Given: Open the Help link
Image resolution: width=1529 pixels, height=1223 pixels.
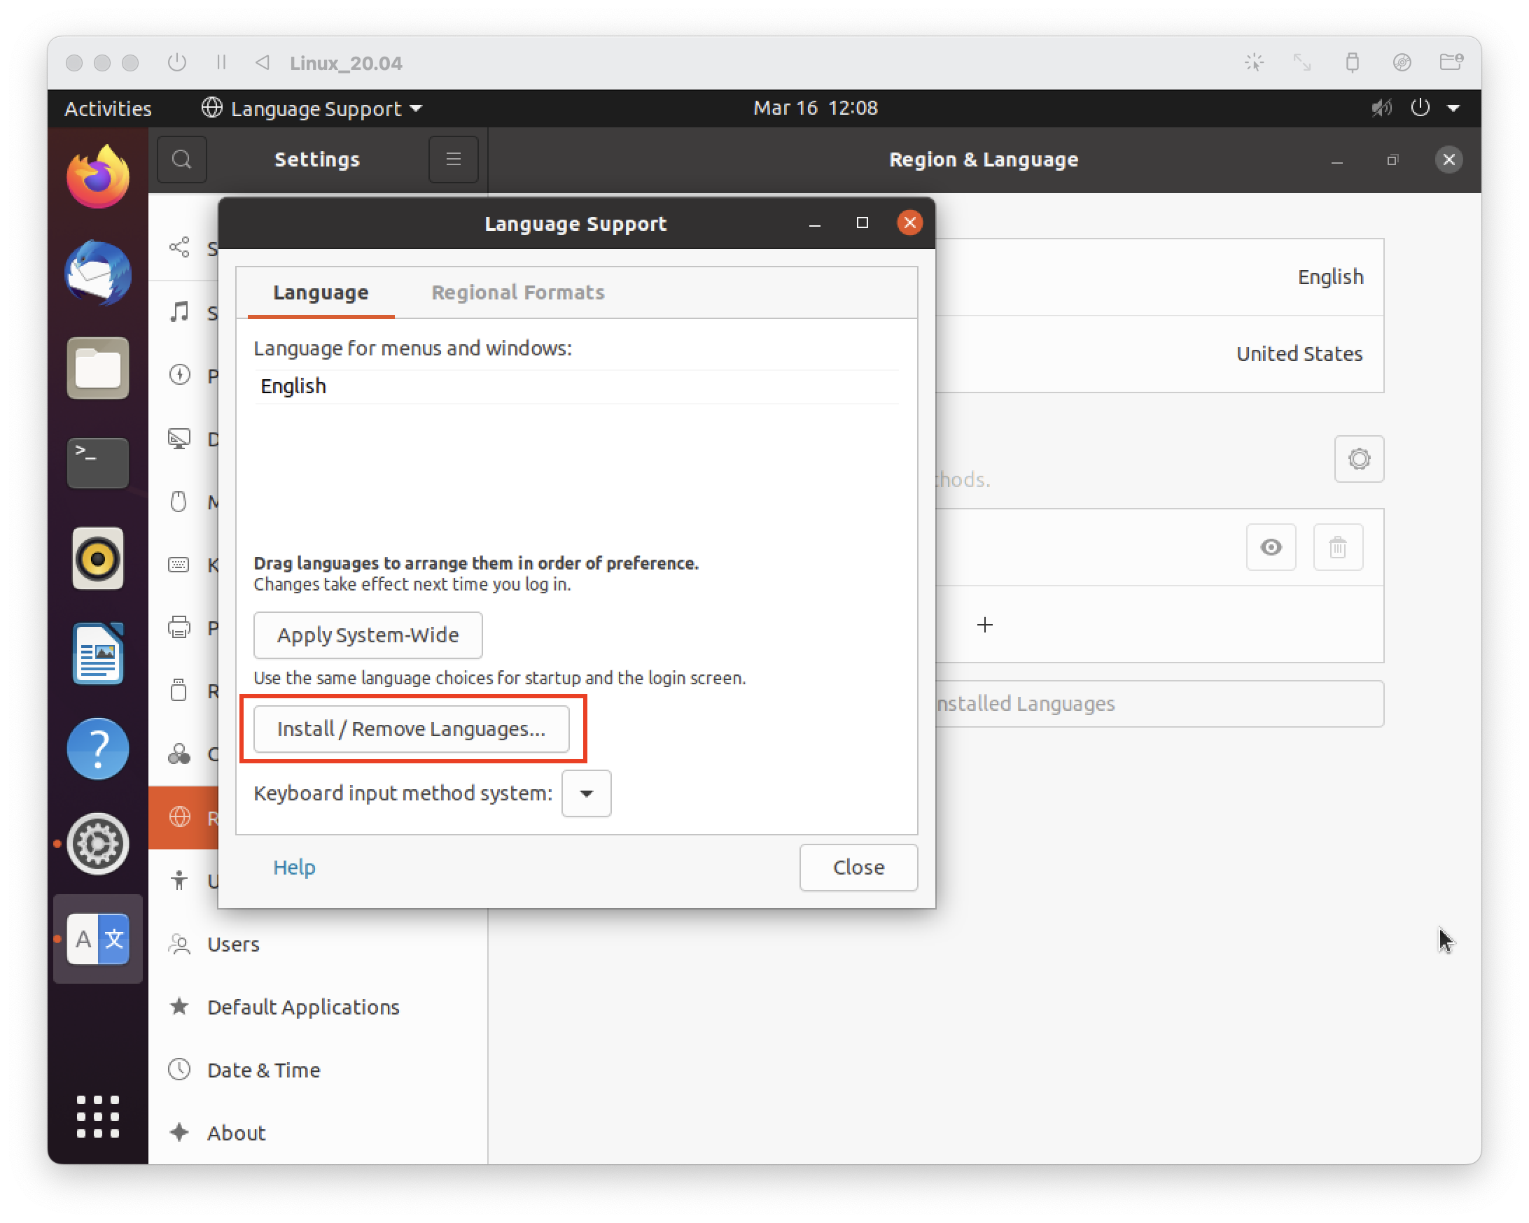Looking at the screenshot, I should [x=294, y=868].
